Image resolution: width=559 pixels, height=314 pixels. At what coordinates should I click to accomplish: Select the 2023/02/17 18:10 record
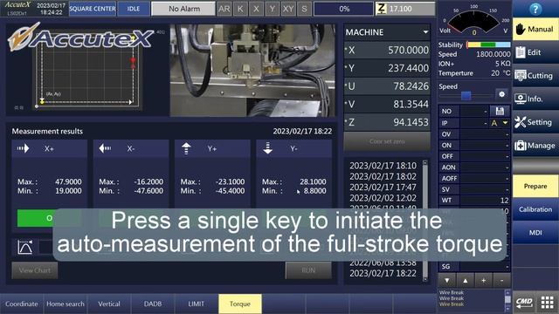pyautogui.click(x=383, y=166)
